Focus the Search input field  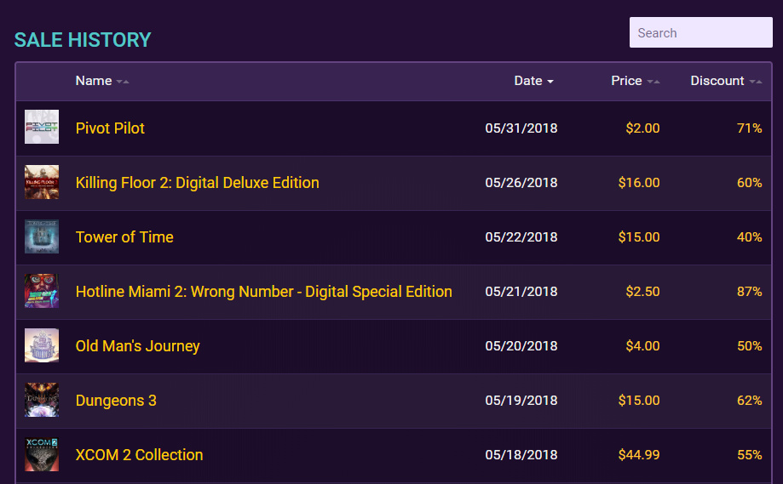point(700,32)
